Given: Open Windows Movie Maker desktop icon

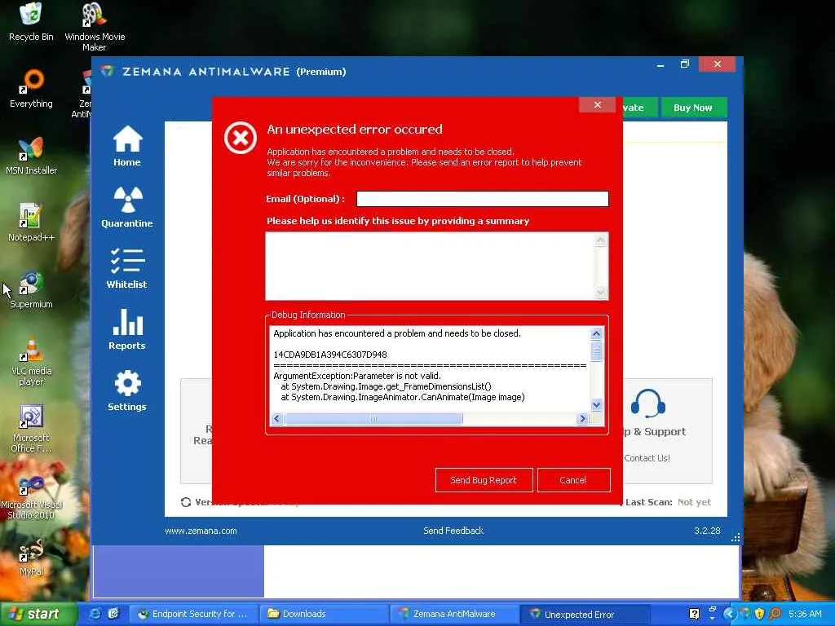Looking at the screenshot, I should tap(95, 26).
